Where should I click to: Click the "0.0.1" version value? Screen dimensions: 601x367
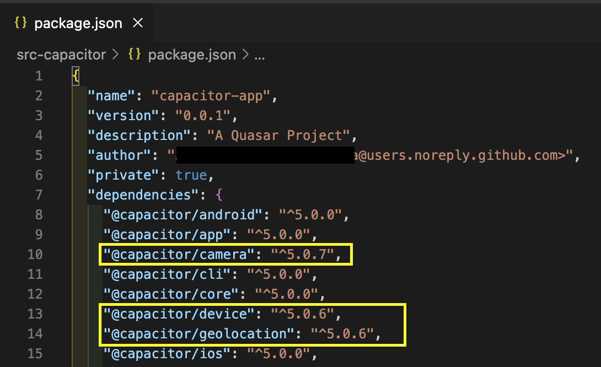coord(203,115)
